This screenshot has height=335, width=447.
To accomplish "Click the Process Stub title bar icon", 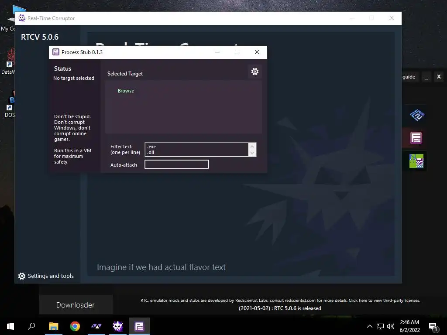I will tap(56, 52).
